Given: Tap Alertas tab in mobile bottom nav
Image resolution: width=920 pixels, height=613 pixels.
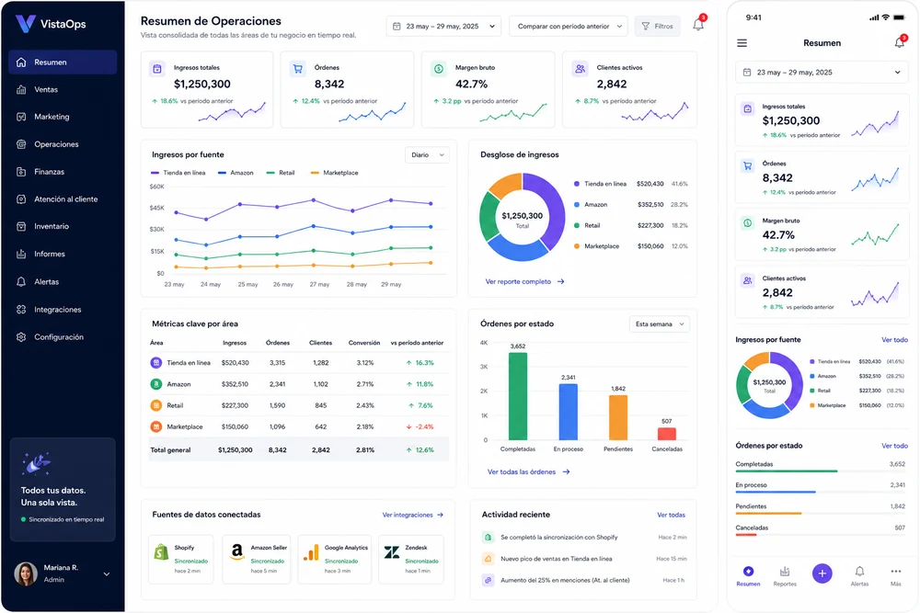Looking at the screenshot, I should click(x=859, y=576).
